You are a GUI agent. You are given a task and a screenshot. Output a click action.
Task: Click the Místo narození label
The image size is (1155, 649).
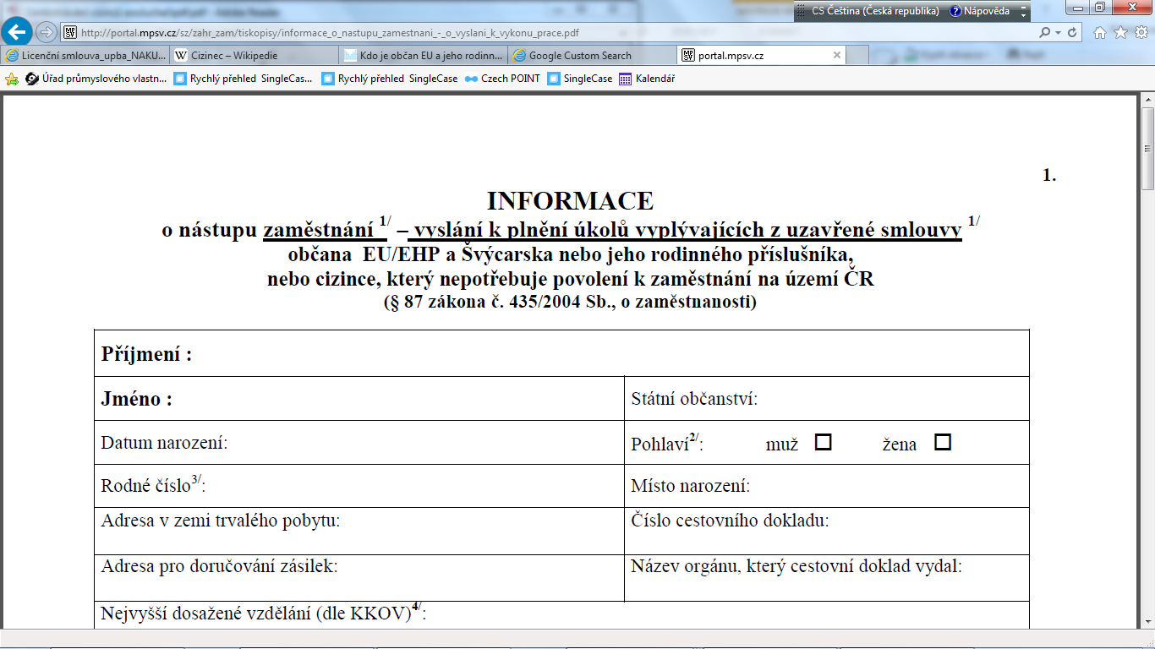pos(691,486)
